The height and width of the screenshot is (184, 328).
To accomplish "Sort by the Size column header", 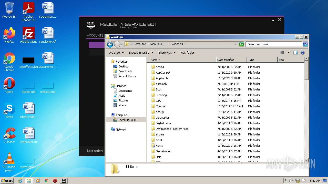I will pyautogui.click(x=288, y=60).
